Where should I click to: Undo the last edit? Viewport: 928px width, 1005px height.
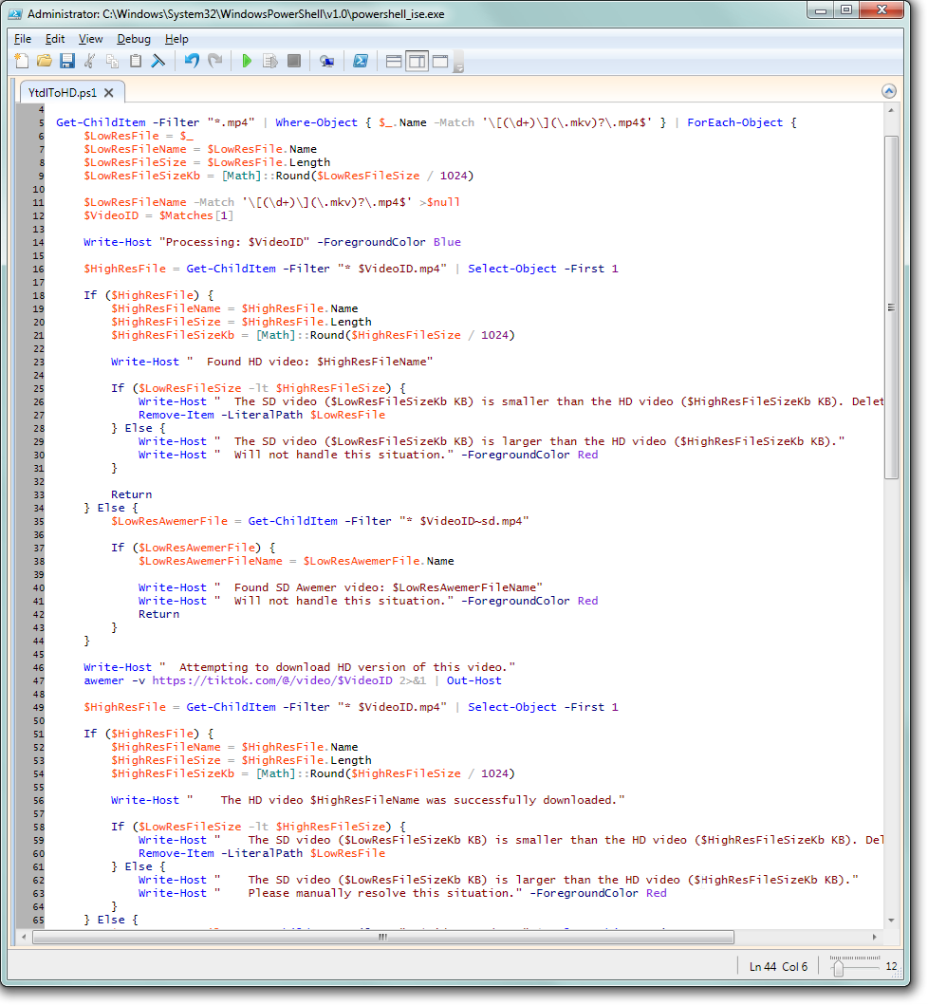pos(192,62)
